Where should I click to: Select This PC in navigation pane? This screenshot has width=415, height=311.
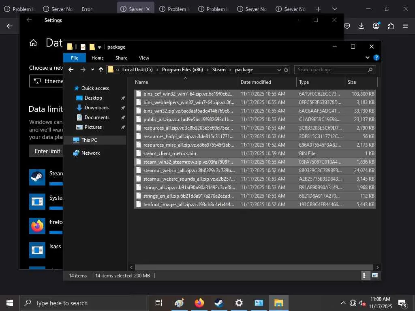[89, 140]
